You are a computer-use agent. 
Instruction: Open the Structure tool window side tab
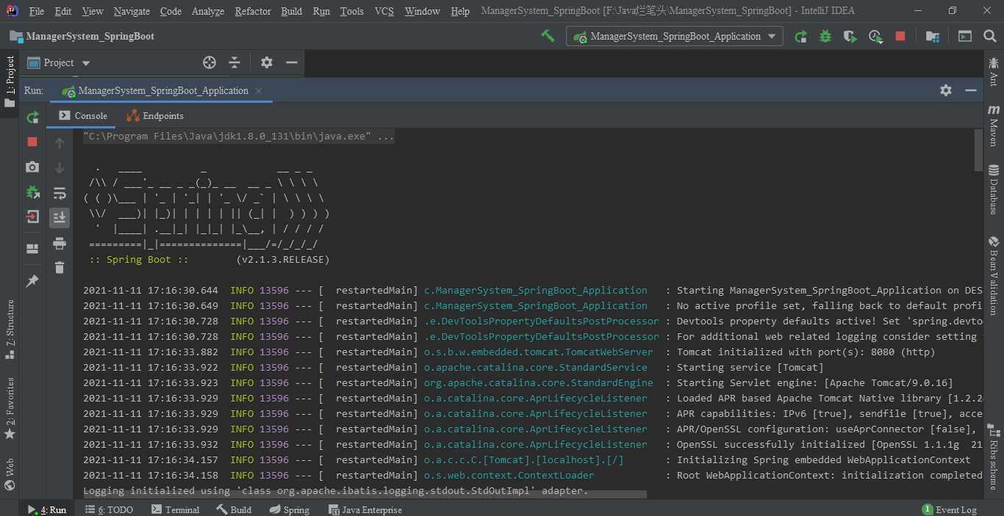(x=10, y=329)
